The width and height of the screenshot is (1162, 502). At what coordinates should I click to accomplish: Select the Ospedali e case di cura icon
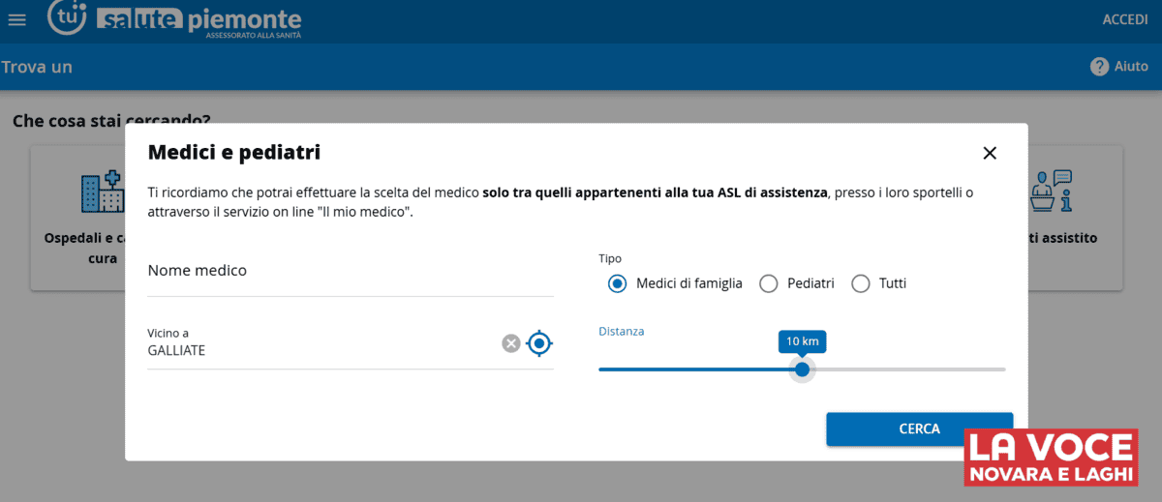click(x=103, y=193)
